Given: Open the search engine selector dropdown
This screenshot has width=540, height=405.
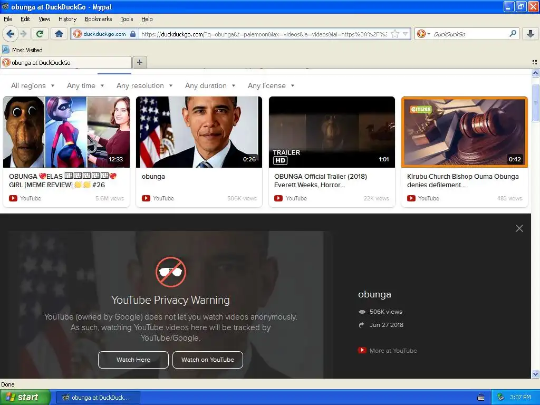Looking at the screenshot, I should 423,34.
